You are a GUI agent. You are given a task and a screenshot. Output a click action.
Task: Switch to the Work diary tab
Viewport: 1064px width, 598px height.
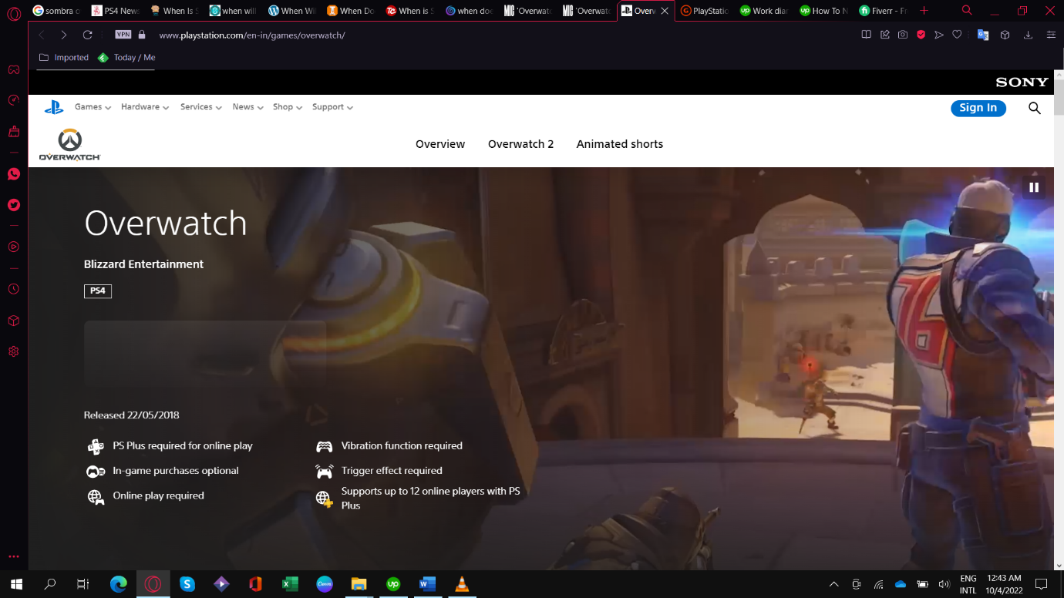(763, 11)
